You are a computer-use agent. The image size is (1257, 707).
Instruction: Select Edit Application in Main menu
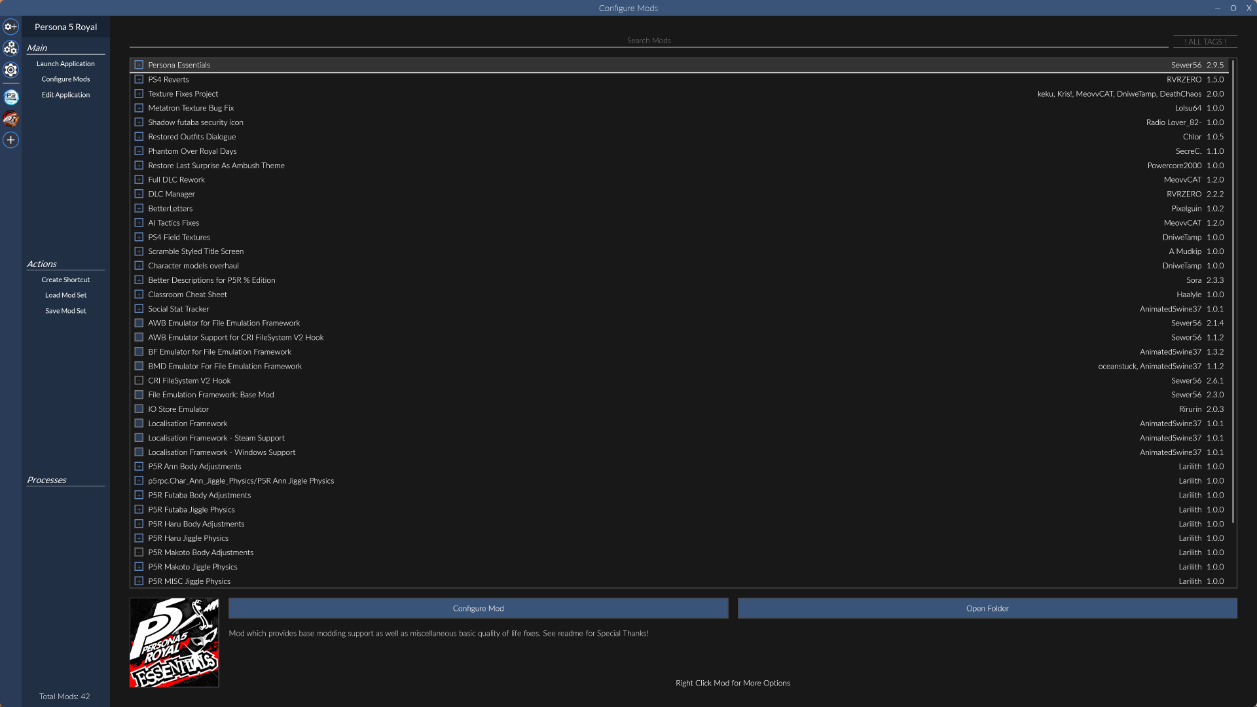65,95
